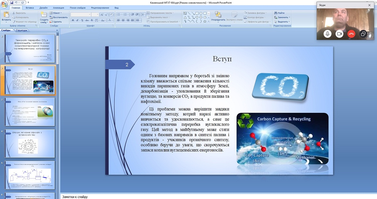
Task: Open the Выровнять текст dropdown
Action: click(x=158, y=17)
